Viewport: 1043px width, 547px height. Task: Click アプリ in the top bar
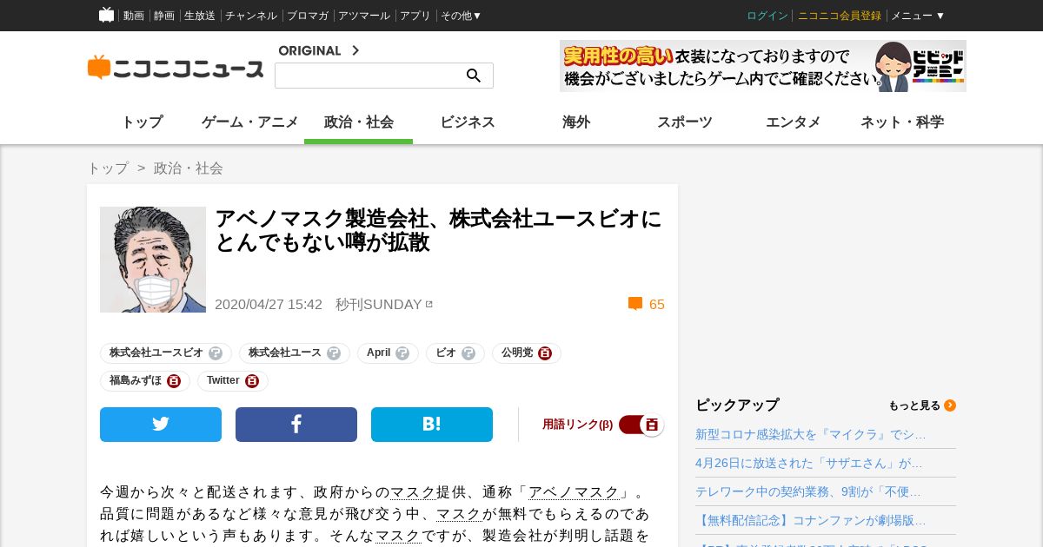[415, 16]
